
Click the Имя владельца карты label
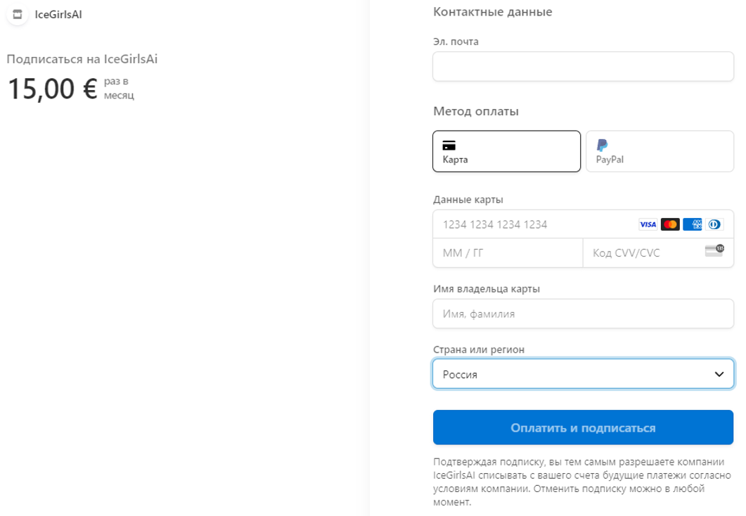click(x=487, y=289)
